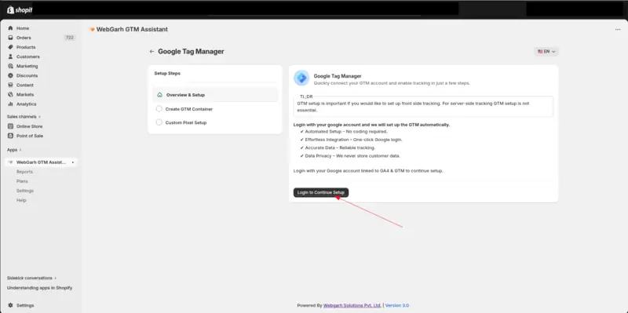Open Home from the sidebar
This screenshot has height=313, width=628.
[x=23, y=28]
